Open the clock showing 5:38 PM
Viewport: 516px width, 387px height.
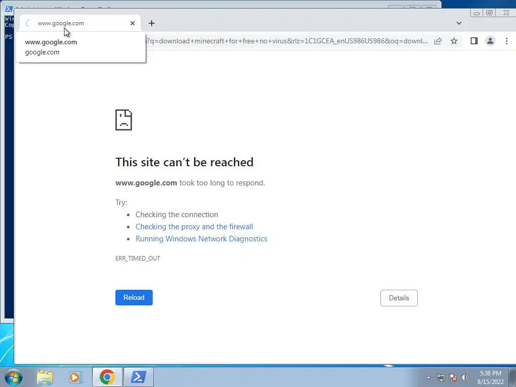point(490,377)
